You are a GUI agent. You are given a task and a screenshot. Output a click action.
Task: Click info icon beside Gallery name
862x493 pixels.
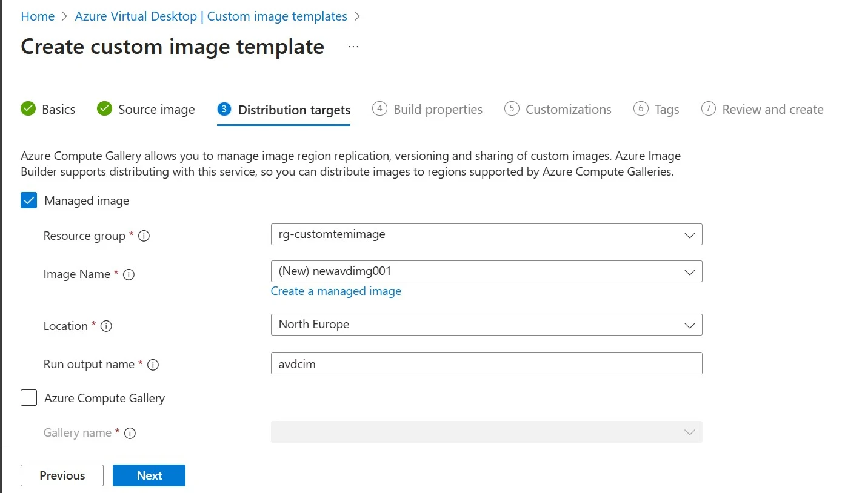(x=130, y=433)
